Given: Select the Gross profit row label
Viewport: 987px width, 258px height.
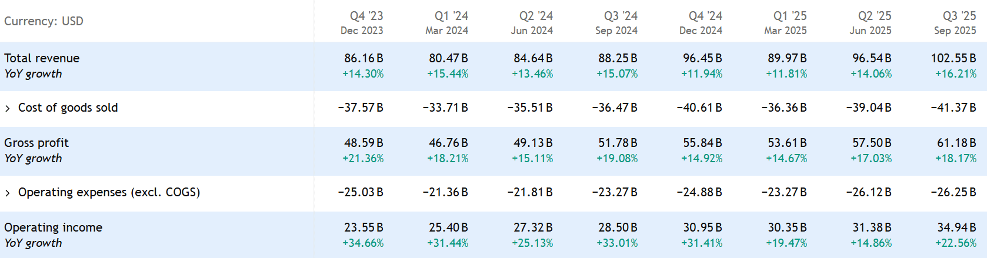Looking at the screenshot, I should 36,143.
